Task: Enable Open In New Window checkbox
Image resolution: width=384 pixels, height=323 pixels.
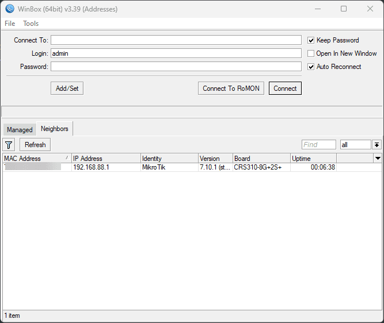Action: coord(311,53)
